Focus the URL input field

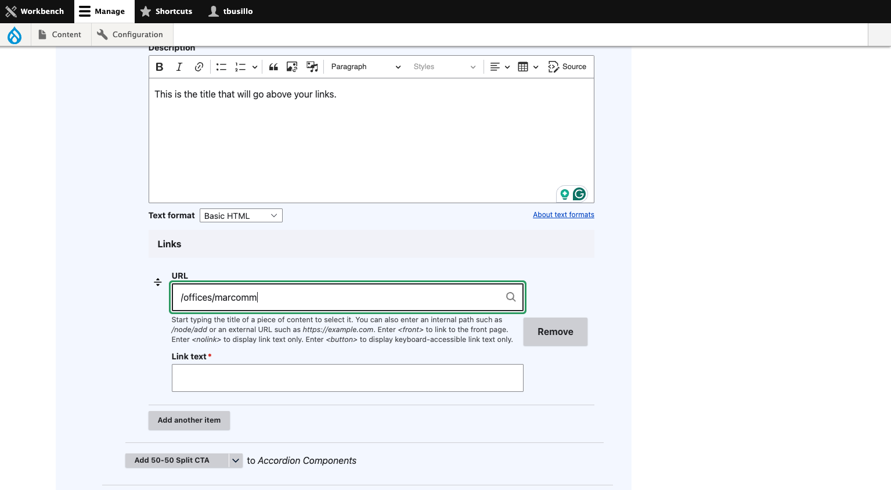[x=348, y=297]
